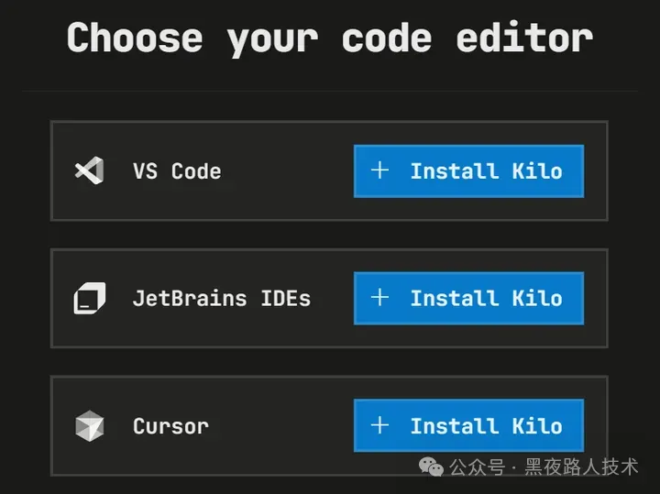The image size is (660, 494).
Task: Select the 'JetBrains IDEs' label text
Action: 221,298
